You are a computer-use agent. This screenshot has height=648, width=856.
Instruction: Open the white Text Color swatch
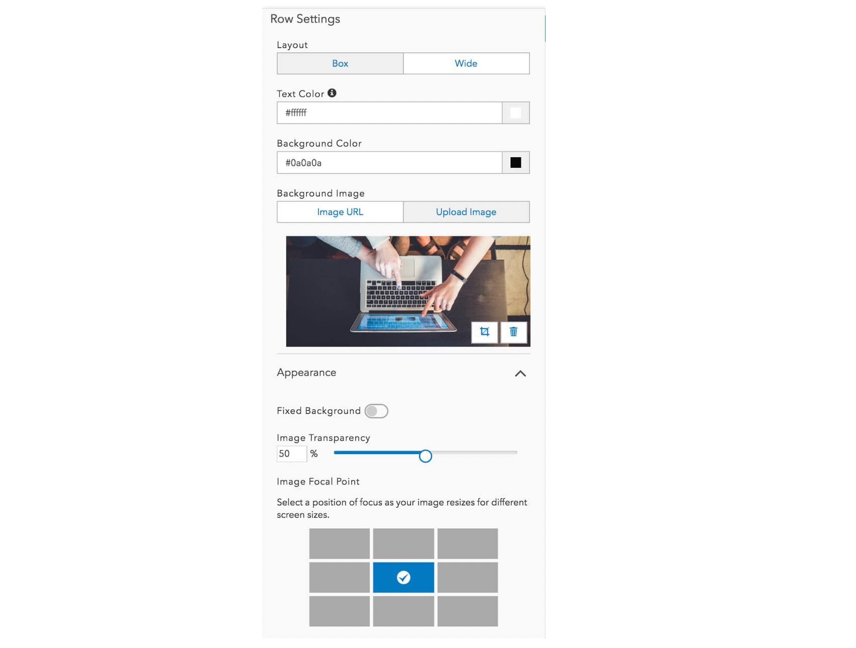(515, 113)
